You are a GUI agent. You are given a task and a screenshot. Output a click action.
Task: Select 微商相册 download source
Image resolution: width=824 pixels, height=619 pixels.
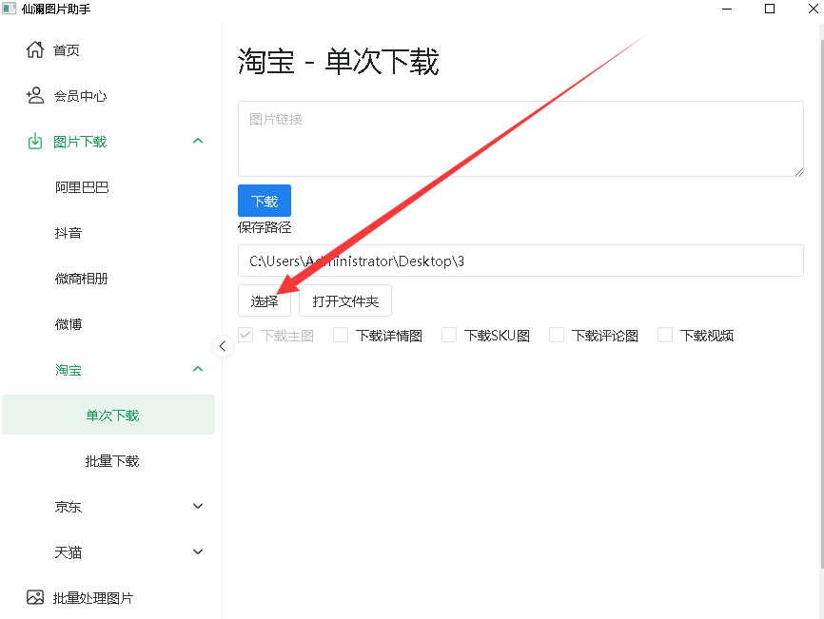[82, 279]
